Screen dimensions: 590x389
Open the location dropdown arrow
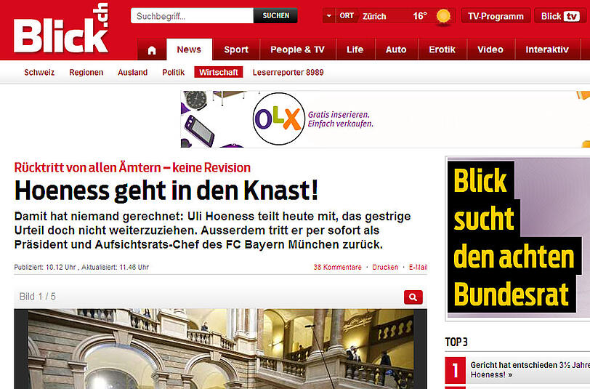click(329, 16)
